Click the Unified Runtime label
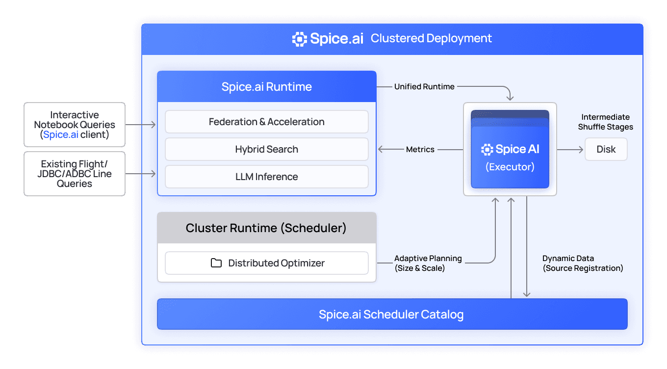Screen dimensions: 667x369 point(424,87)
